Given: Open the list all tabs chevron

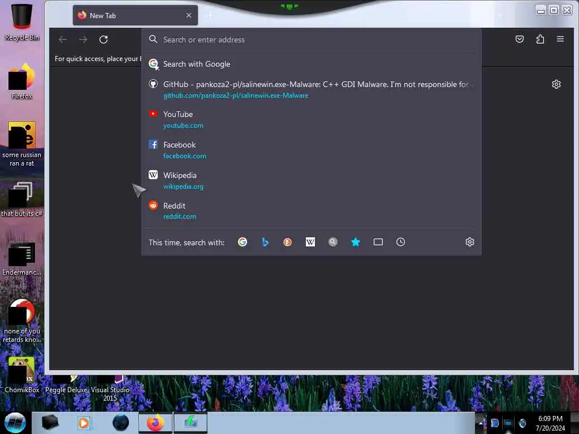Looking at the screenshot, I should [x=500, y=15].
